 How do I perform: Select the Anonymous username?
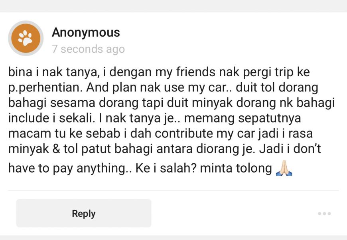(86, 32)
